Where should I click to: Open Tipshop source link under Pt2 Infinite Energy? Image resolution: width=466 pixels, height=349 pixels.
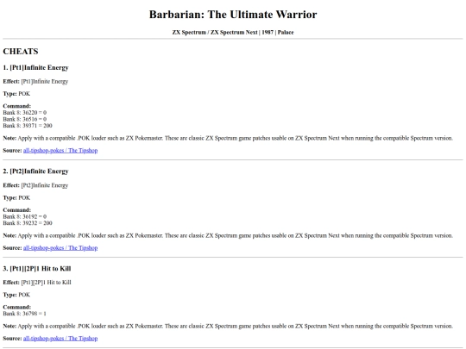(60, 248)
